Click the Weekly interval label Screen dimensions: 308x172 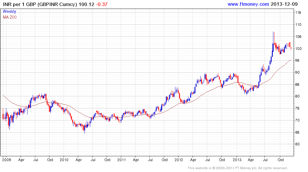(9, 12)
